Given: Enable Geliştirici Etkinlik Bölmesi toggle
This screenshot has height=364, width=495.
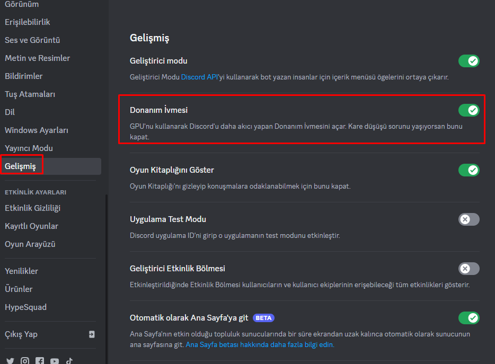Looking at the screenshot, I should 469,269.
